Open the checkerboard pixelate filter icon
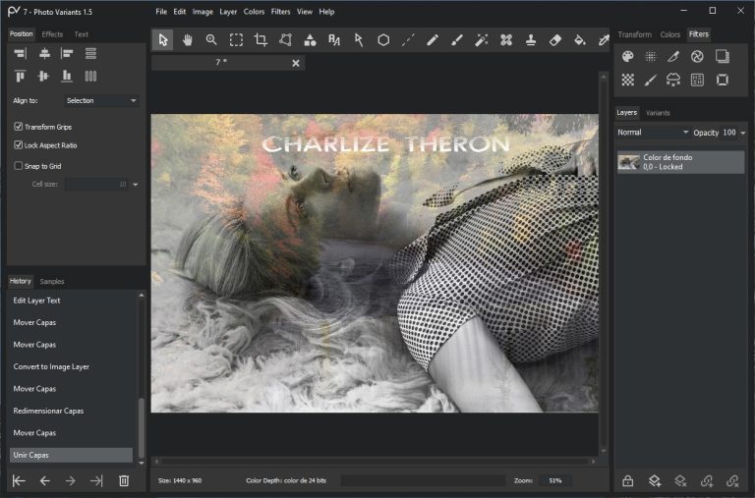The height and width of the screenshot is (498, 755). click(x=627, y=80)
